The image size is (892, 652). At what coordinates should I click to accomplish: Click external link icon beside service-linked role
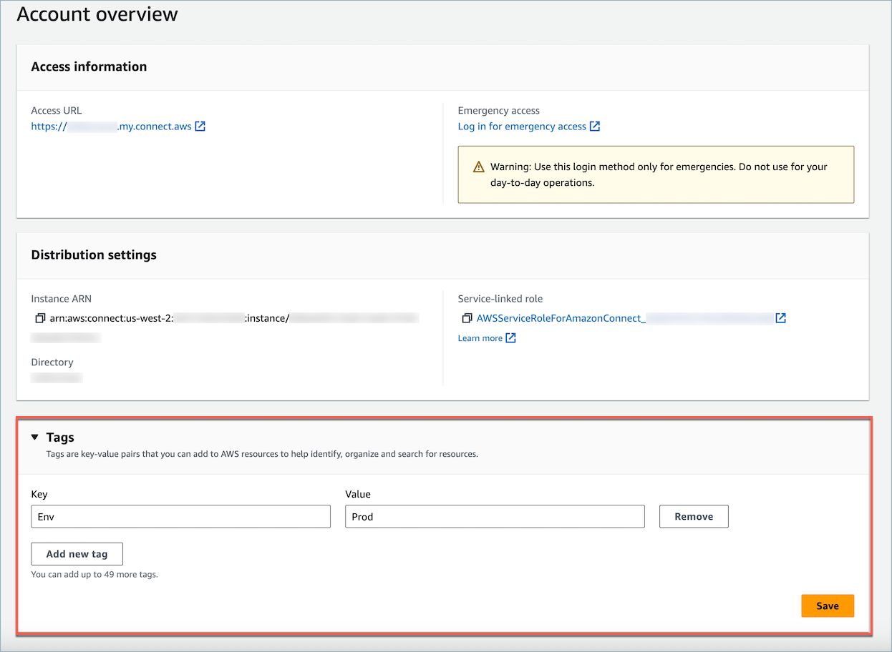point(781,318)
